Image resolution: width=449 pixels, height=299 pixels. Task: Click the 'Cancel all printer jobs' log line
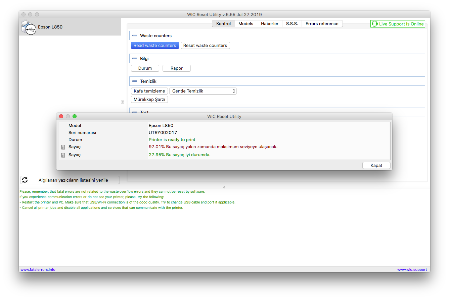101,207
